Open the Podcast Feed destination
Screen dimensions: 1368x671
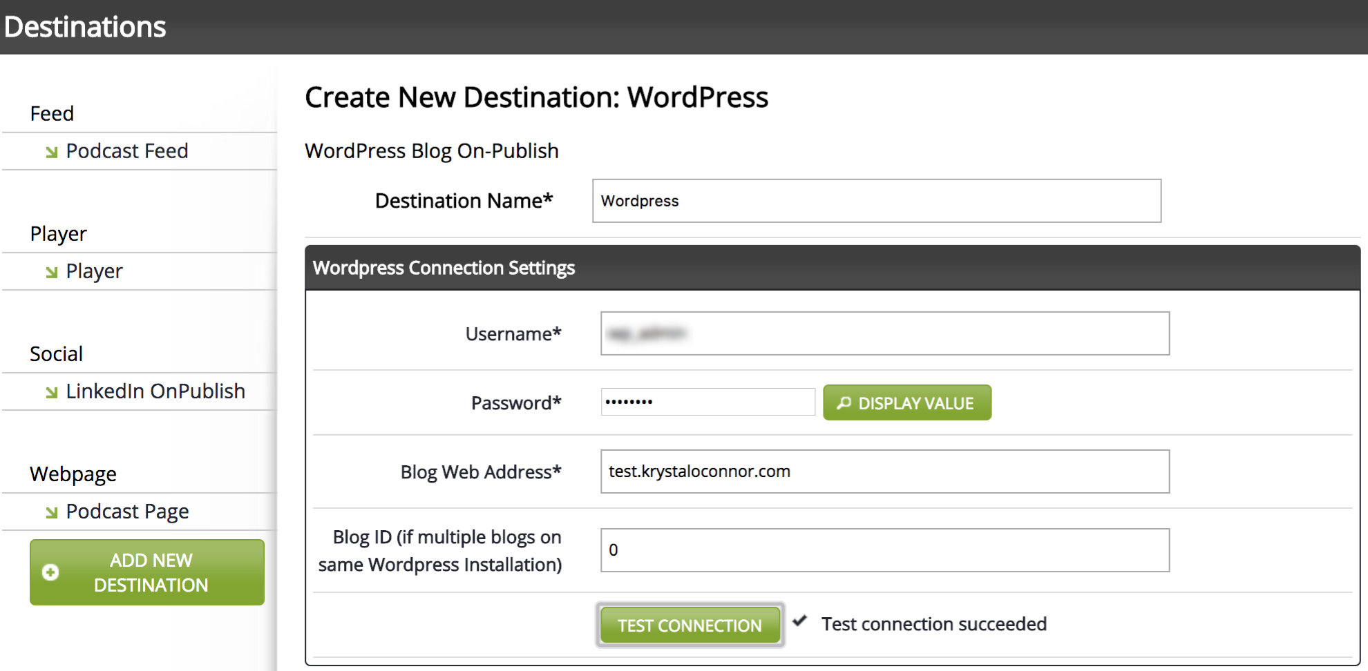pyautogui.click(x=126, y=151)
